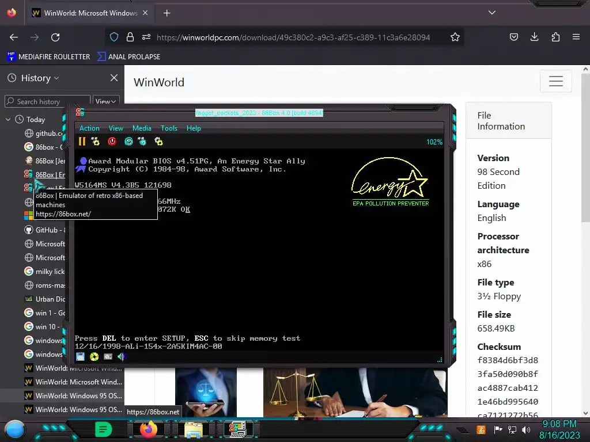Bookmark this page with the star icon

point(455,37)
